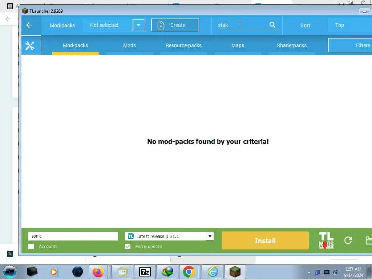Image resolution: width=372 pixels, height=279 pixels.
Task: Click the dark blue globe taskbar icon
Action: (78, 272)
